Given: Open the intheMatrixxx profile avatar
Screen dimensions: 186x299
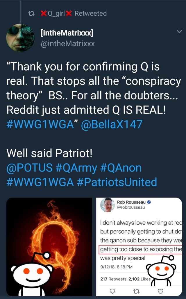Looking at the screenshot, I should pyautogui.click(x=20, y=38).
